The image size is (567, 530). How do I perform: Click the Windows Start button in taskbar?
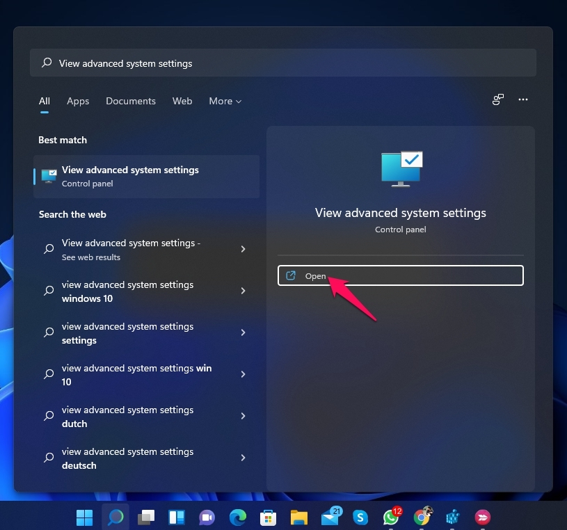point(84,517)
